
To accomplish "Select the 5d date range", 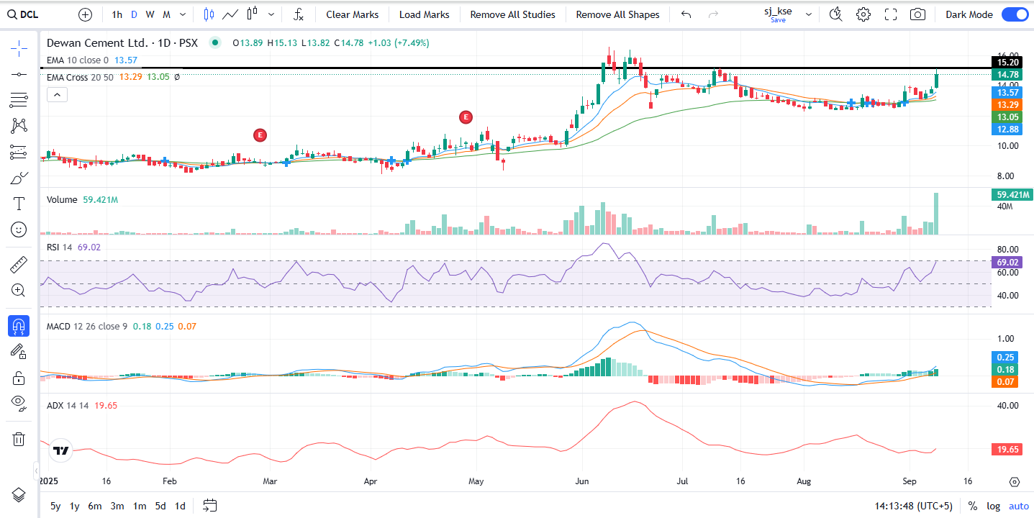I will tap(160, 506).
